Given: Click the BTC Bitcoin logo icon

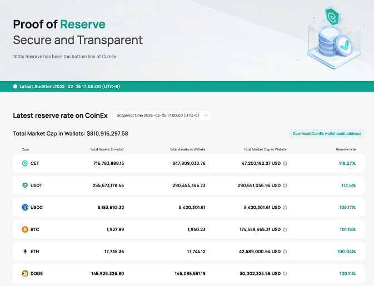Looking at the screenshot, I should 25,229.
